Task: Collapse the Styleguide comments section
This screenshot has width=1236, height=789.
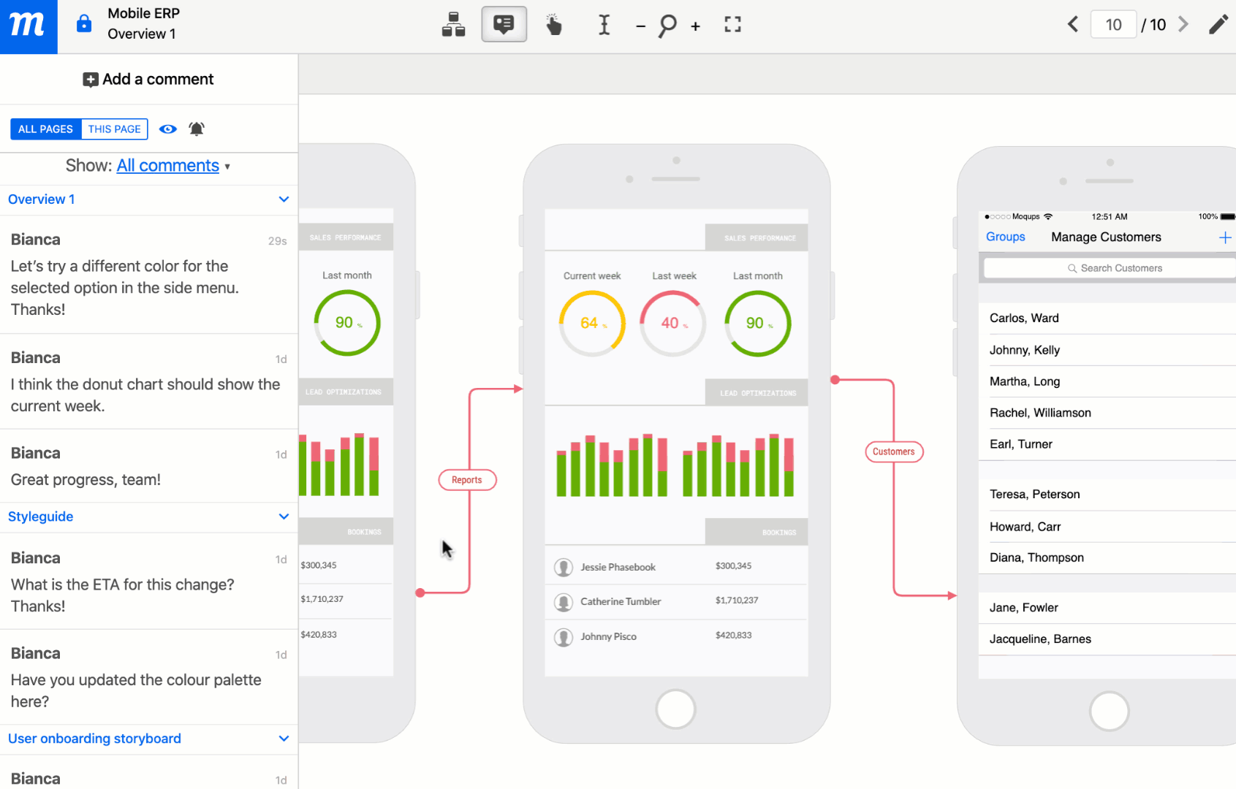Action: pos(284,517)
